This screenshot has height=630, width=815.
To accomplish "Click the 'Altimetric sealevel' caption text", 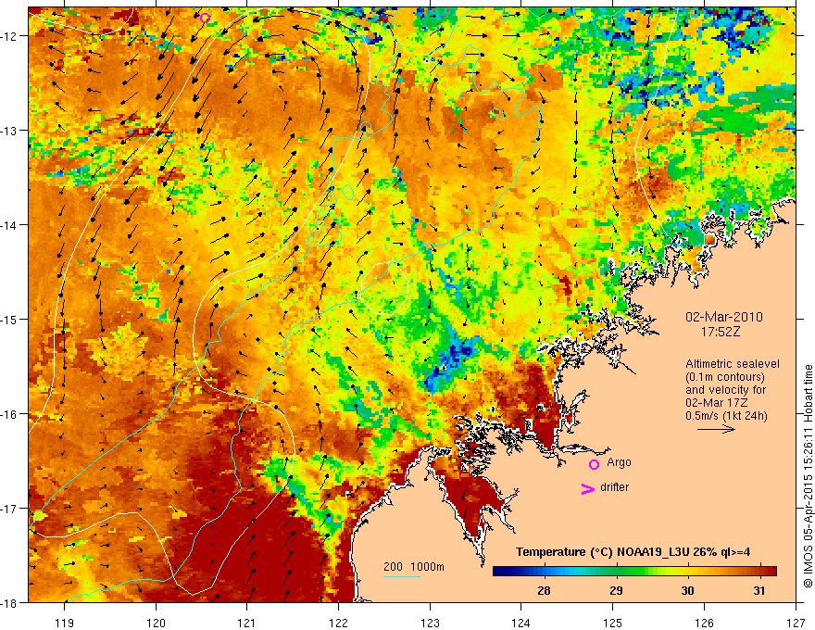I will [x=733, y=364].
